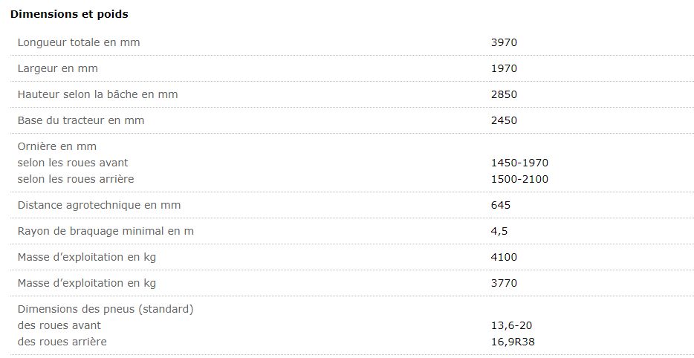Click the front wheel track value 1450-1970
The image size is (694, 358).
coord(519,163)
